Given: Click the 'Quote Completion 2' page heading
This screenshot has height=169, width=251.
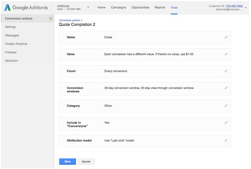Looking at the screenshot, I should [x=77, y=24].
